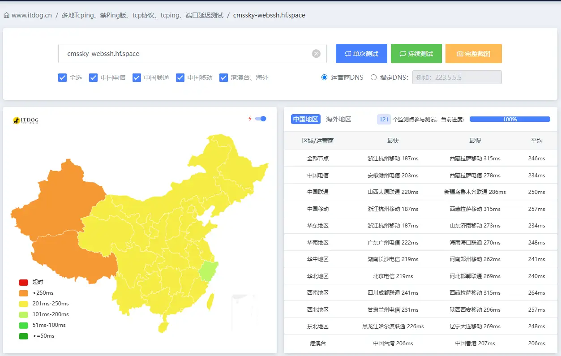
Task: Select the 中国移动 table row label
Action: pos(318,209)
